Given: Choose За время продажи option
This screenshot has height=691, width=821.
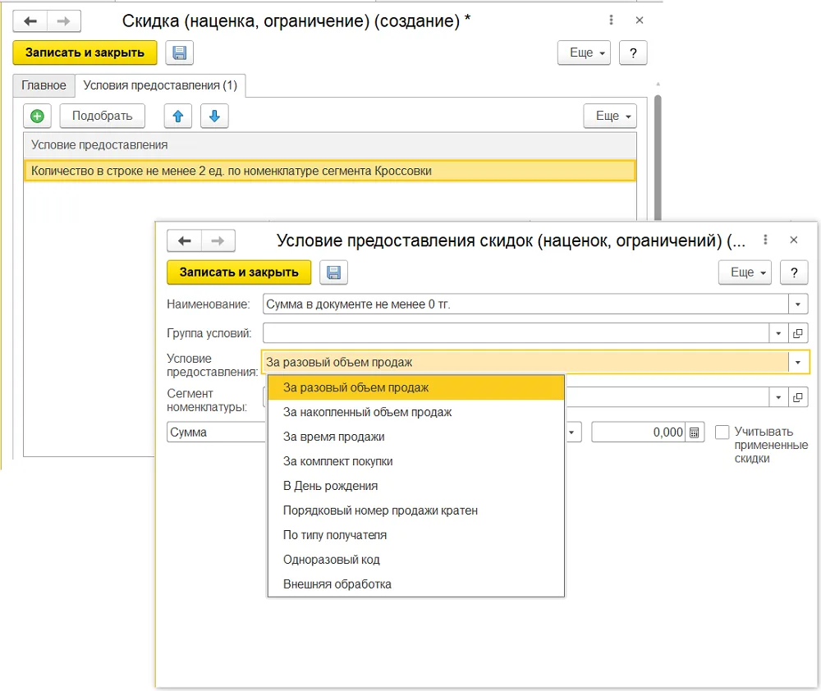Looking at the screenshot, I should tap(416, 437).
